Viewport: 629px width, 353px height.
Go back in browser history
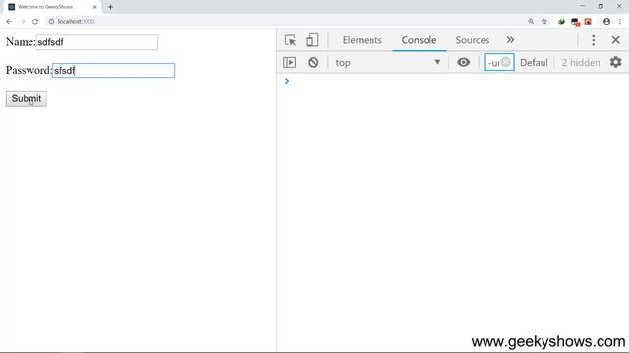[x=9, y=22]
